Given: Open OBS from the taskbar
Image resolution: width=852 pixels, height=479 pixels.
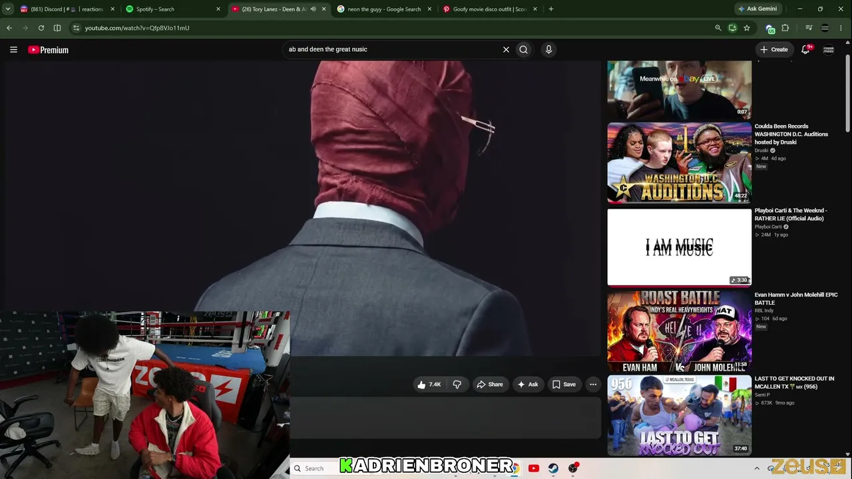Looking at the screenshot, I should pos(573,468).
